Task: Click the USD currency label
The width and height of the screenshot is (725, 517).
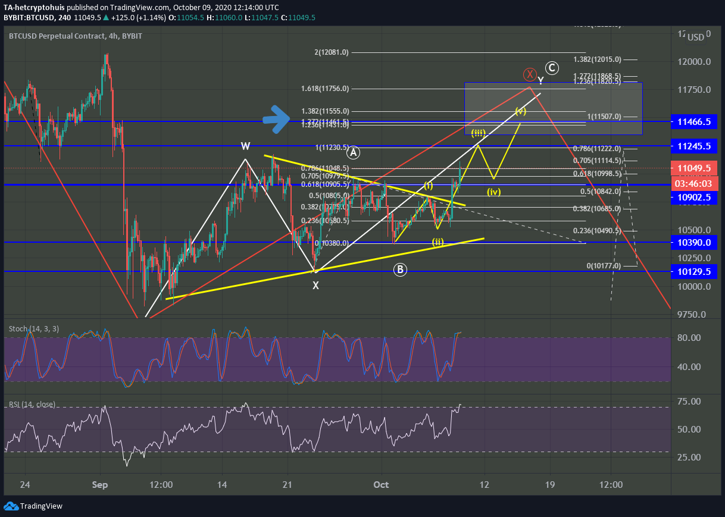Action: pos(695,37)
